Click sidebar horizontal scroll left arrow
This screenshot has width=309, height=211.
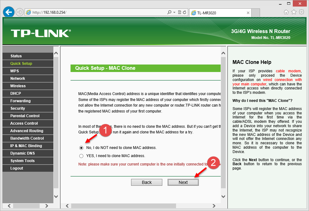tap(9, 206)
